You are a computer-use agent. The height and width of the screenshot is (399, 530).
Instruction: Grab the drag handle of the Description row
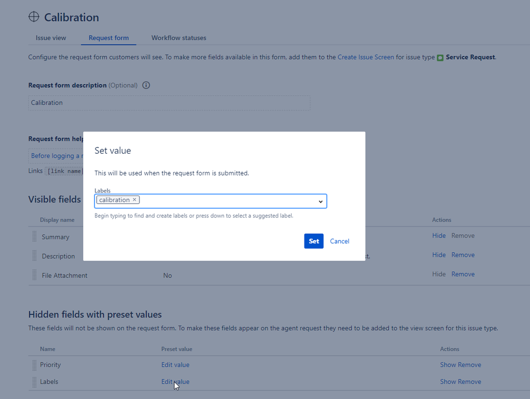(34, 255)
